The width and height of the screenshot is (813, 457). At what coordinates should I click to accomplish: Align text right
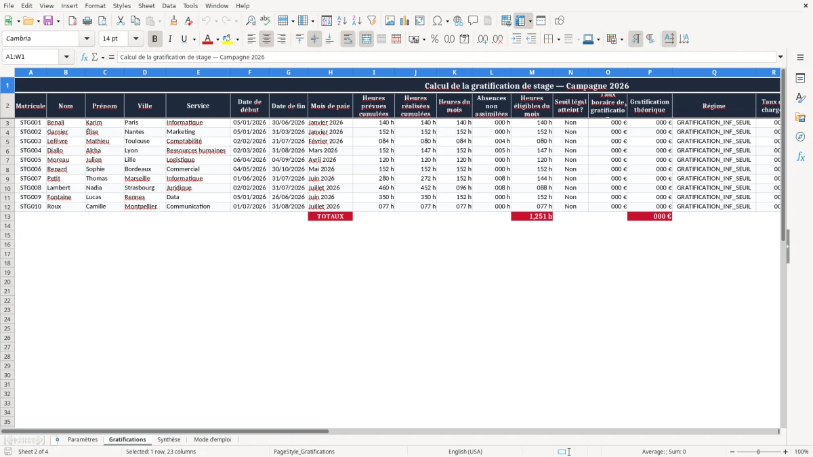click(281, 39)
